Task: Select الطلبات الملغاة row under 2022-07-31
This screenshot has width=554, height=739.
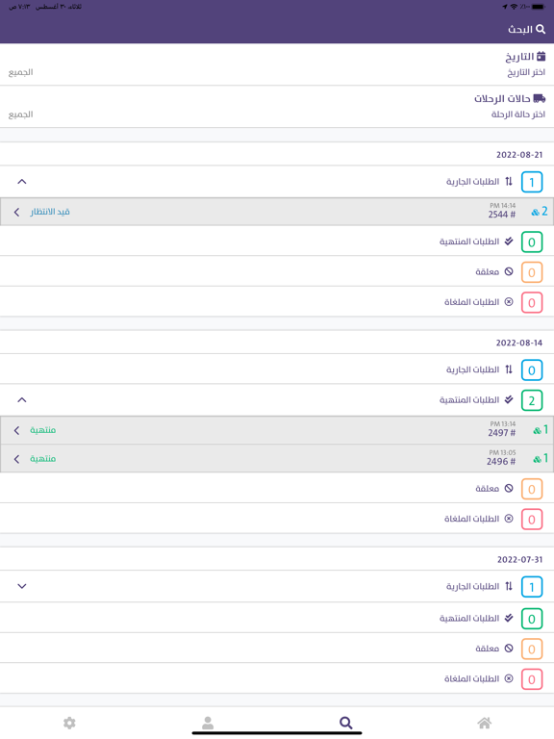Action: pos(277,678)
